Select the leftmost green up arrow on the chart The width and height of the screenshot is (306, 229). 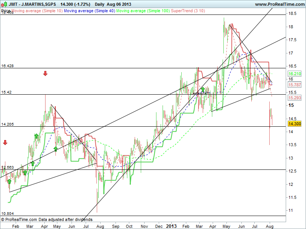9,182
